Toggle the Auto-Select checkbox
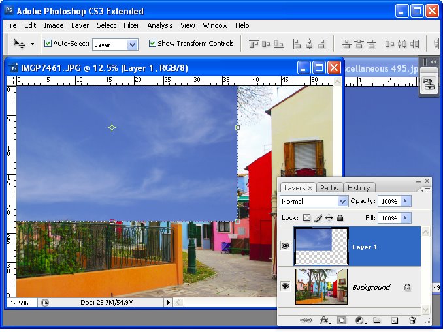Screen dimensions: 443x332 click(x=48, y=44)
